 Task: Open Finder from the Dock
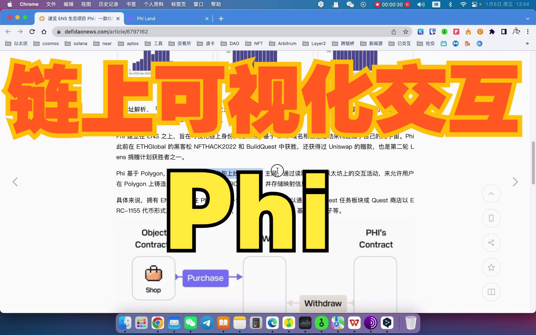[x=125, y=323]
